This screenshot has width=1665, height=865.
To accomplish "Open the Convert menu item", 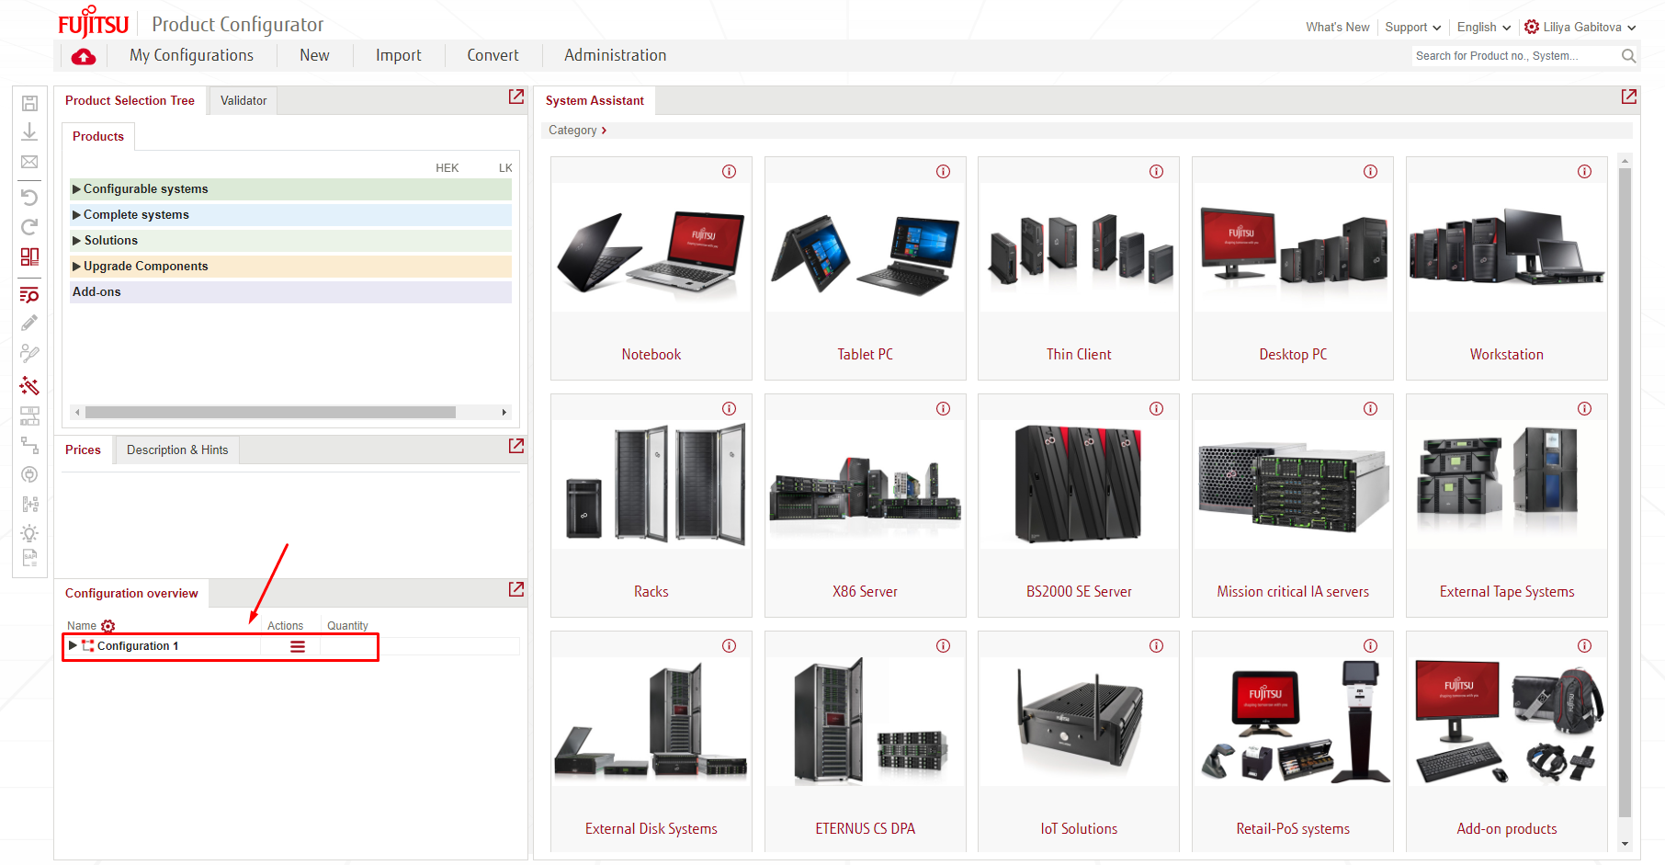I will 493,55.
